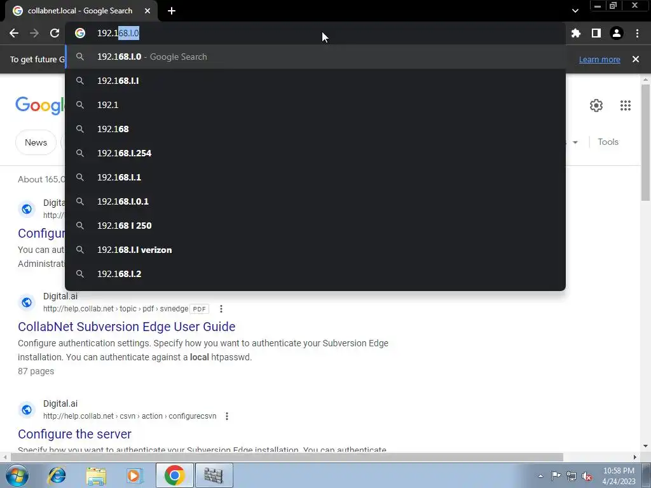Open Windows Media Player from taskbar
The width and height of the screenshot is (651, 488).
coord(135,475)
